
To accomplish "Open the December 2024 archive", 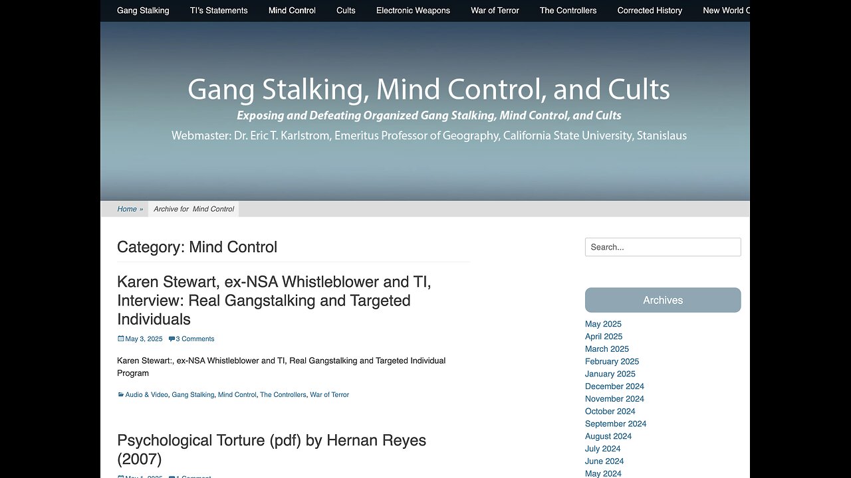I will pos(614,386).
